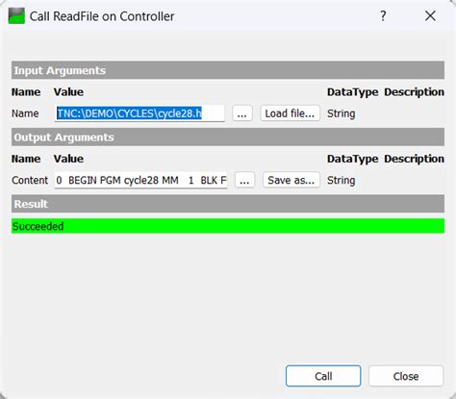Select the Content output value field
The image size is (456, 399).
pos(140,180)
